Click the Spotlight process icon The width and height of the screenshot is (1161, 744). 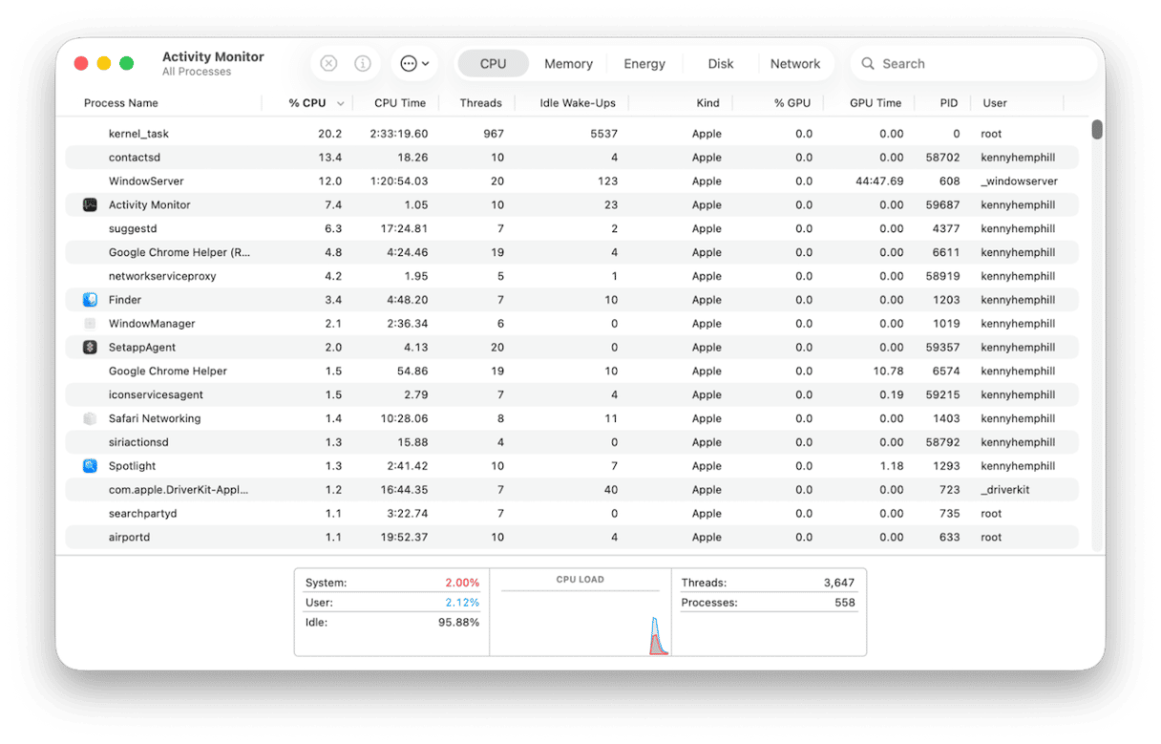point(90,466)
